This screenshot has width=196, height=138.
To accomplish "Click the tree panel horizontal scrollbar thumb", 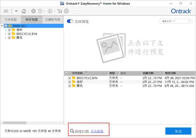I will (15, 123).
